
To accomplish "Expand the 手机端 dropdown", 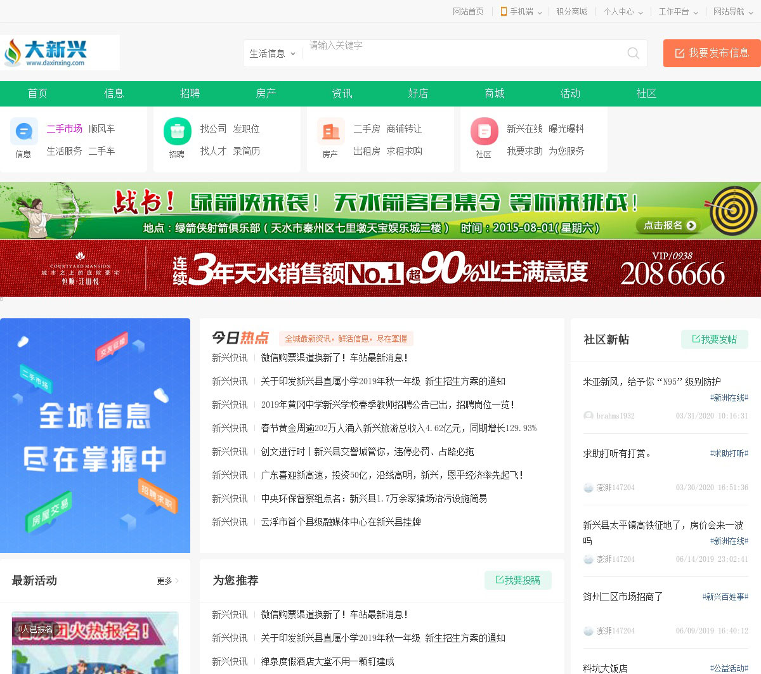I will tap(540, 12).
